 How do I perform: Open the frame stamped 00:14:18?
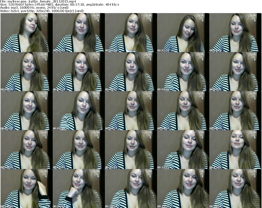pyautogui.click(x=79, y=189)
